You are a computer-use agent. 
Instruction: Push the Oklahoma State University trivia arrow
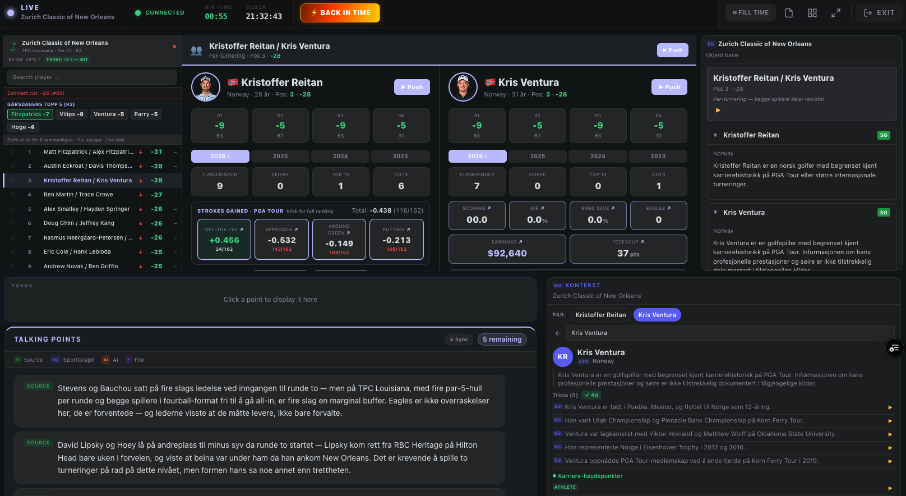click(890, 434)
